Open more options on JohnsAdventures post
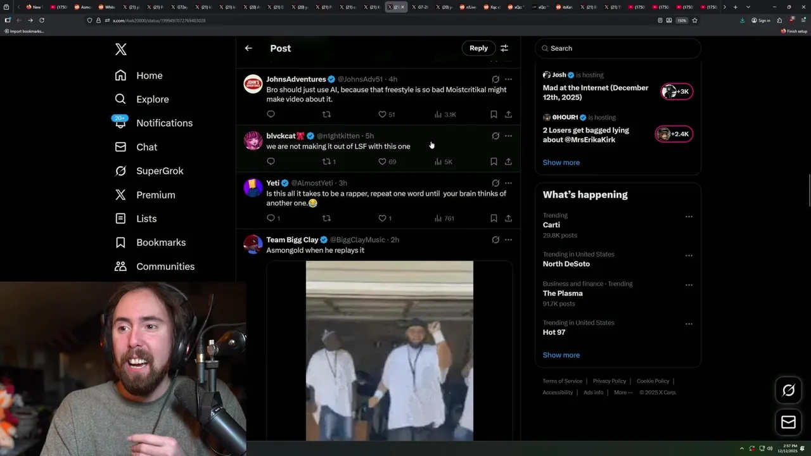Image resolution: width=811 pixels, height=456 pixels. [x=508, y=79]
